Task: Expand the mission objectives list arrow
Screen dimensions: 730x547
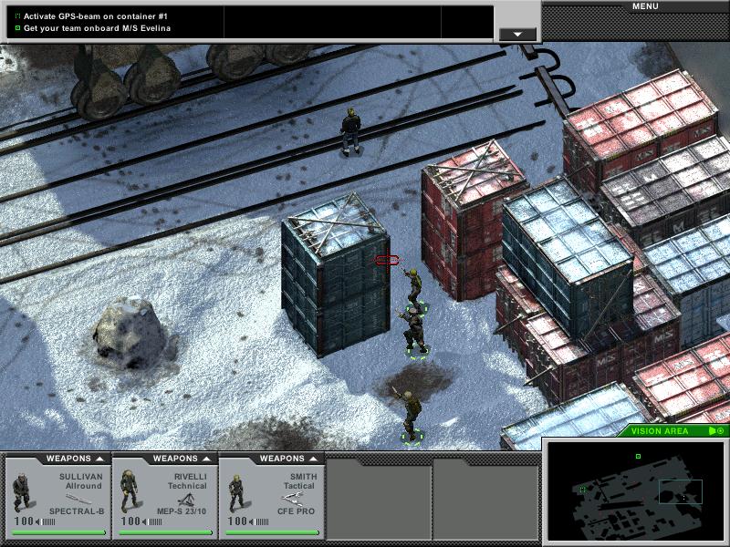Action: (x=517, y=35)
